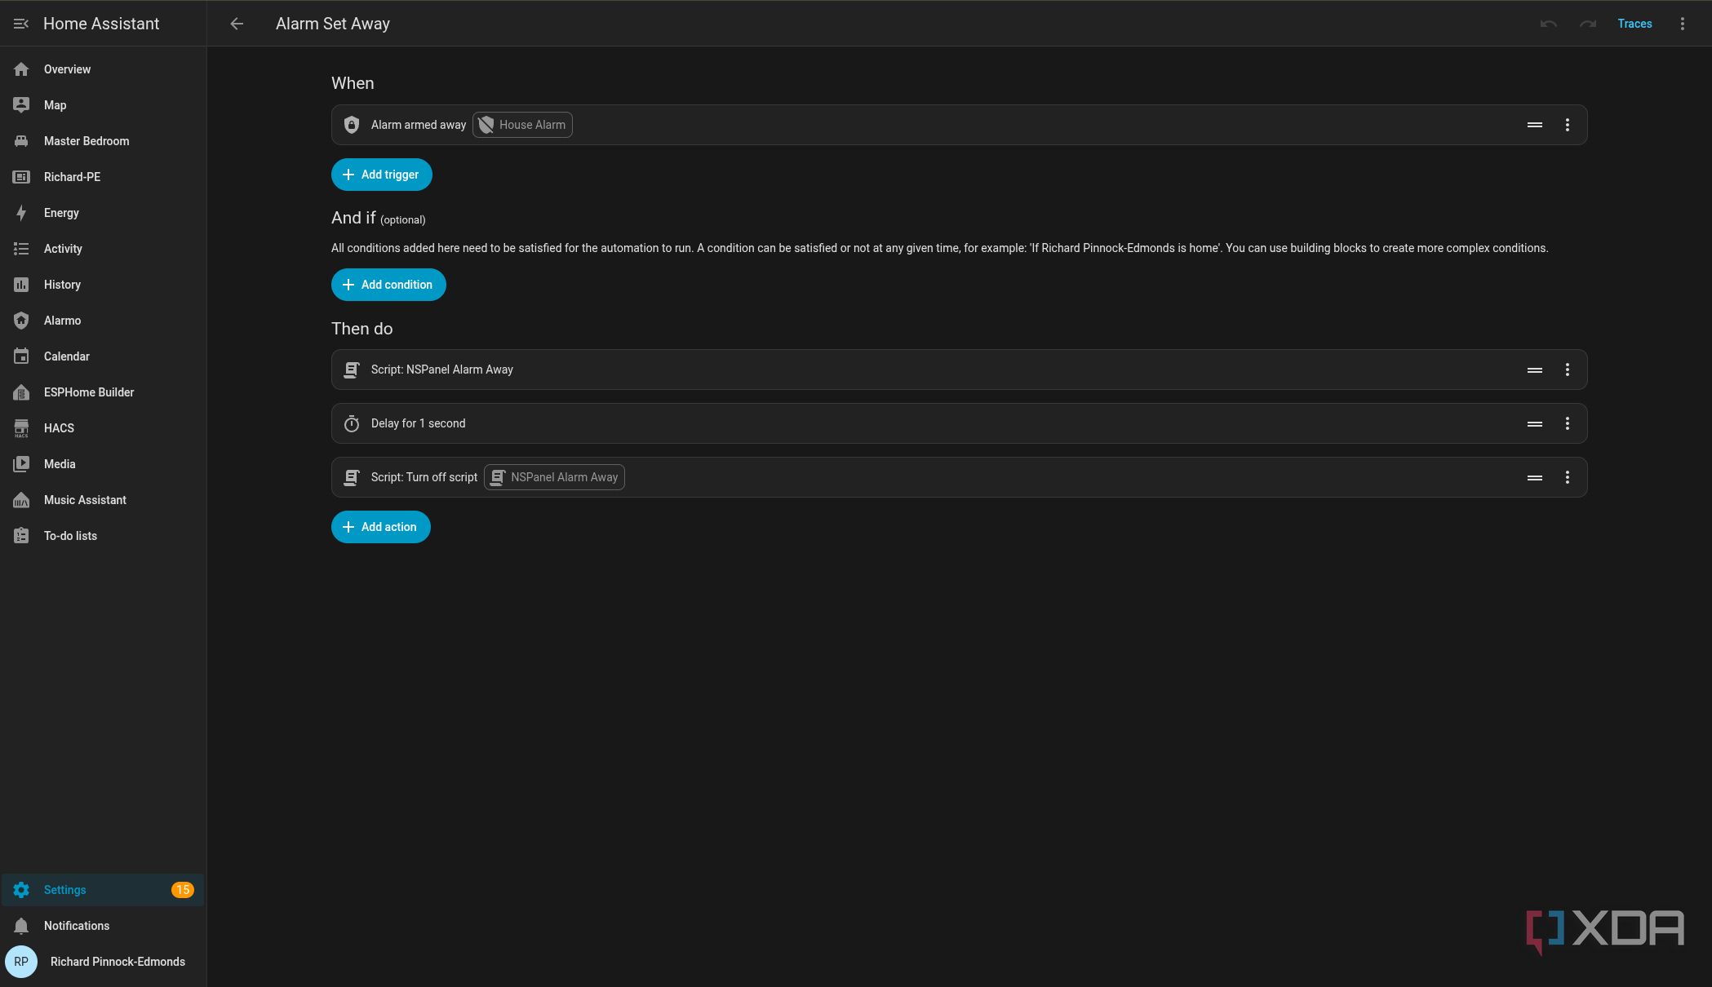Open the Richard-PE dashboard
The height and width of the screenshot is (987, 1712).
pos(103,177)
